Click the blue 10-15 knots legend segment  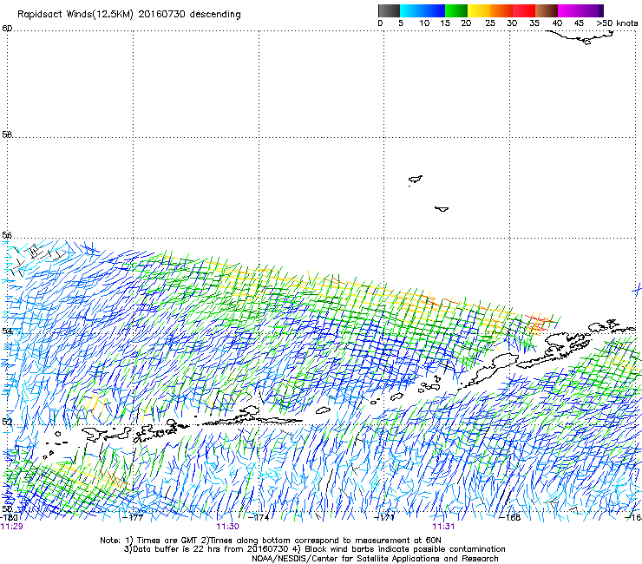point(434,10)
